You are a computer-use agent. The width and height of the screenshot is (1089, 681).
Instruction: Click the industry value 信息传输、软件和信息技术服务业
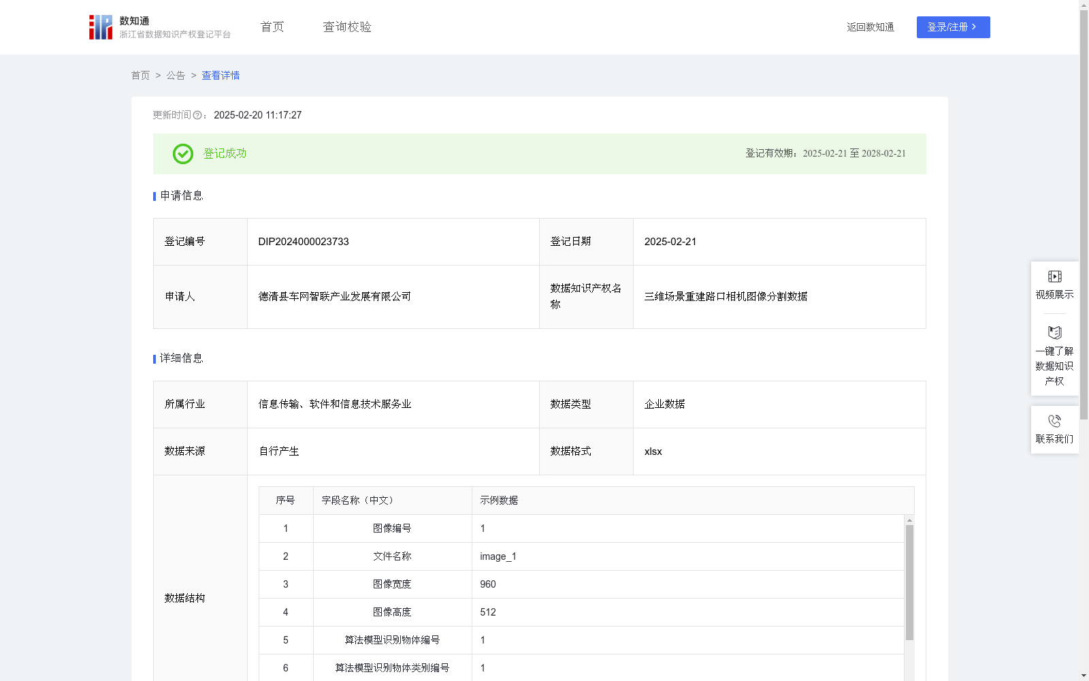pos(335,405)
